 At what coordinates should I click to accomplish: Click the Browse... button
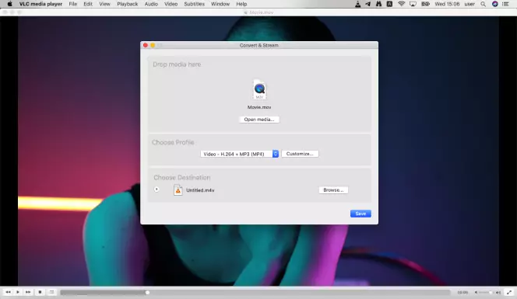click(x=333, y=190)
